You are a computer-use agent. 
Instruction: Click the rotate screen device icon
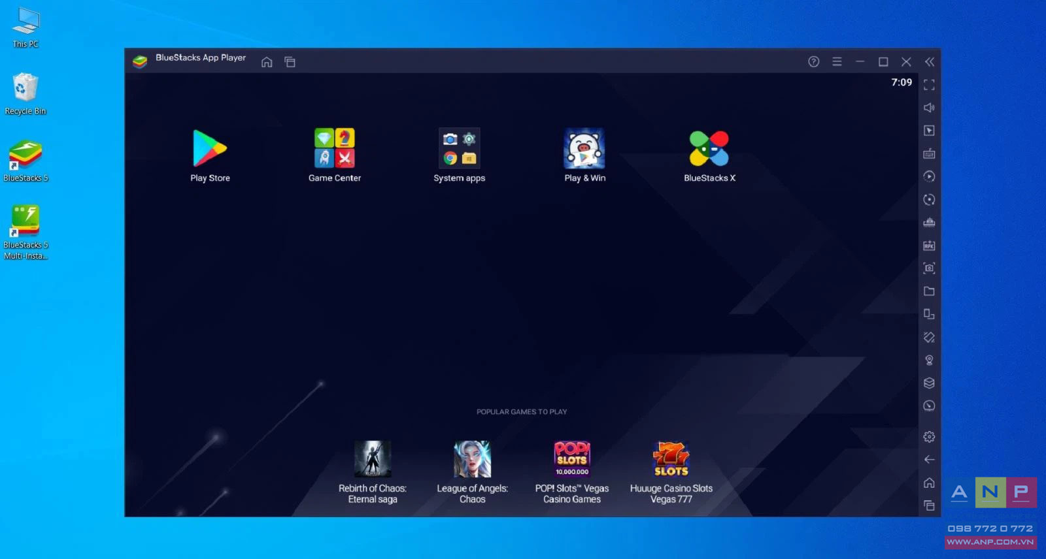929,314
